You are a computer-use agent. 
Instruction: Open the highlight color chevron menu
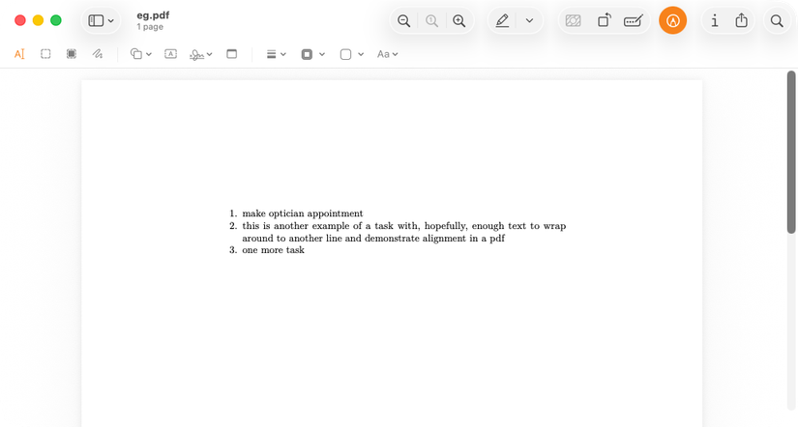(x=529, y=20)
